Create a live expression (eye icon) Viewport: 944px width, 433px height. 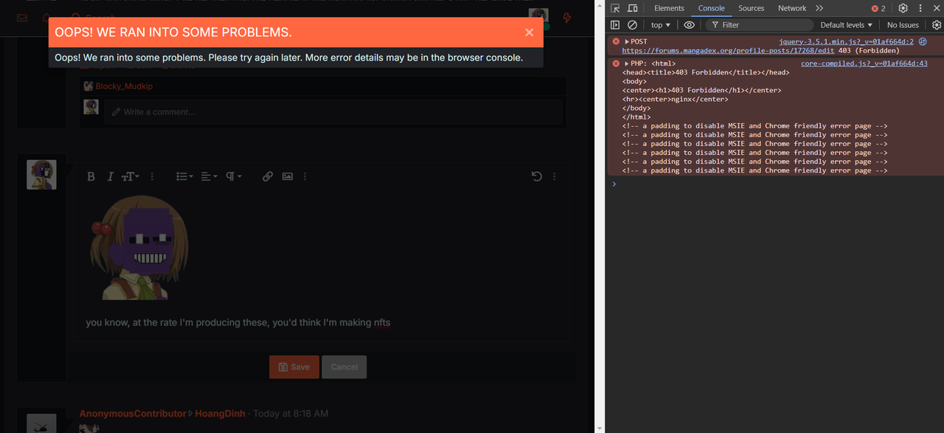690,25
